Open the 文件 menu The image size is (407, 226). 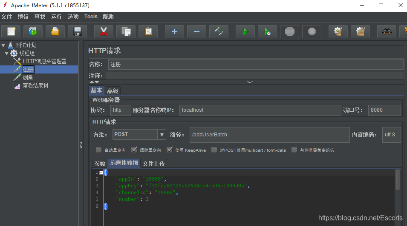(x=7, y=17)
